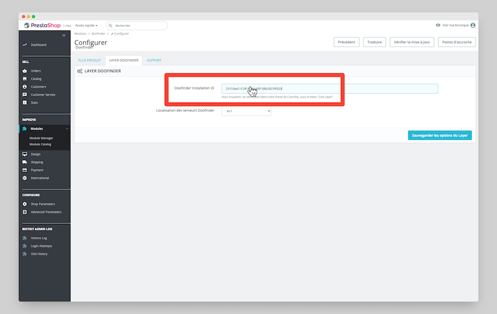Click the Traduire button

point(375,42)
